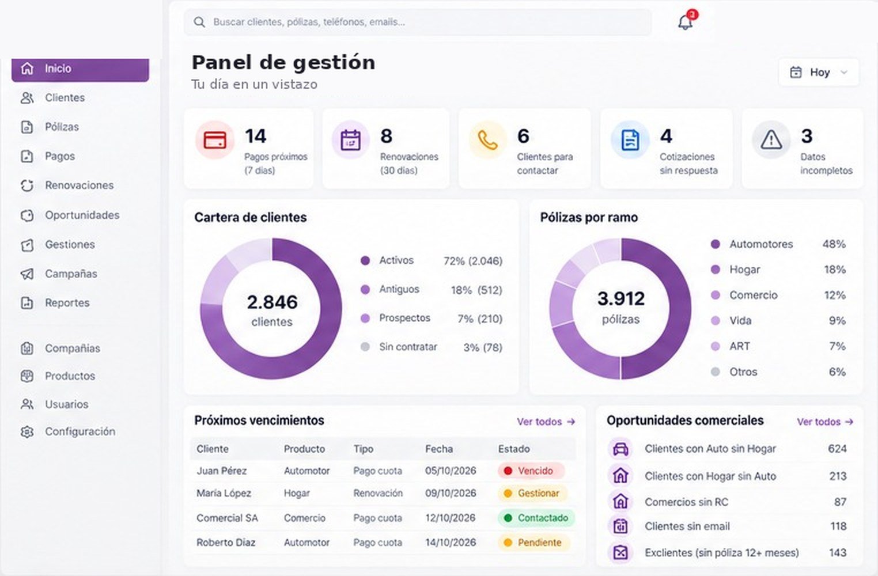The image size is (878, 576).
Task: Click the 2.846 clientes donut chart center
Action: tap(271, 309)
